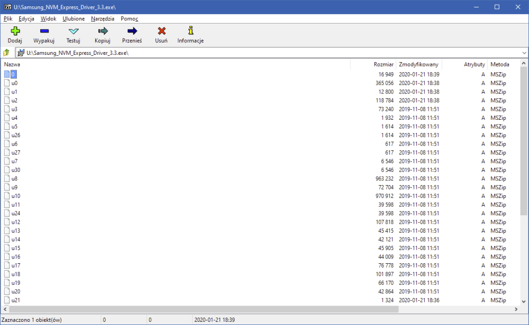Select the file named u1
The width and height of the screenshot is (529, 325).
coord(14,91)
